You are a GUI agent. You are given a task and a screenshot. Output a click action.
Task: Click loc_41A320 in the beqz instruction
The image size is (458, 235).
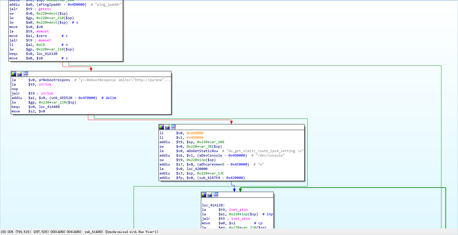(x=47, y=54)
